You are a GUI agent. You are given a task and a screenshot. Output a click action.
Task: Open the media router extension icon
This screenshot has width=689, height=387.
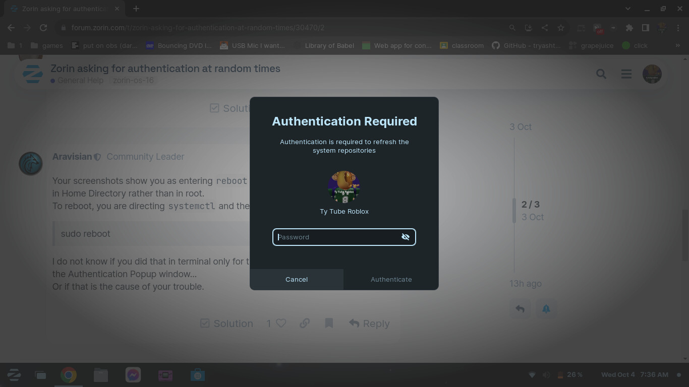pos(581,28)
